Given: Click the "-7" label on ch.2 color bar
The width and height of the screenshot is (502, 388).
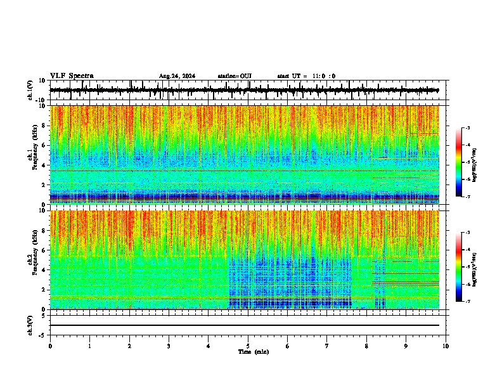Looking at the screenshot, I should tap(468, 301).
